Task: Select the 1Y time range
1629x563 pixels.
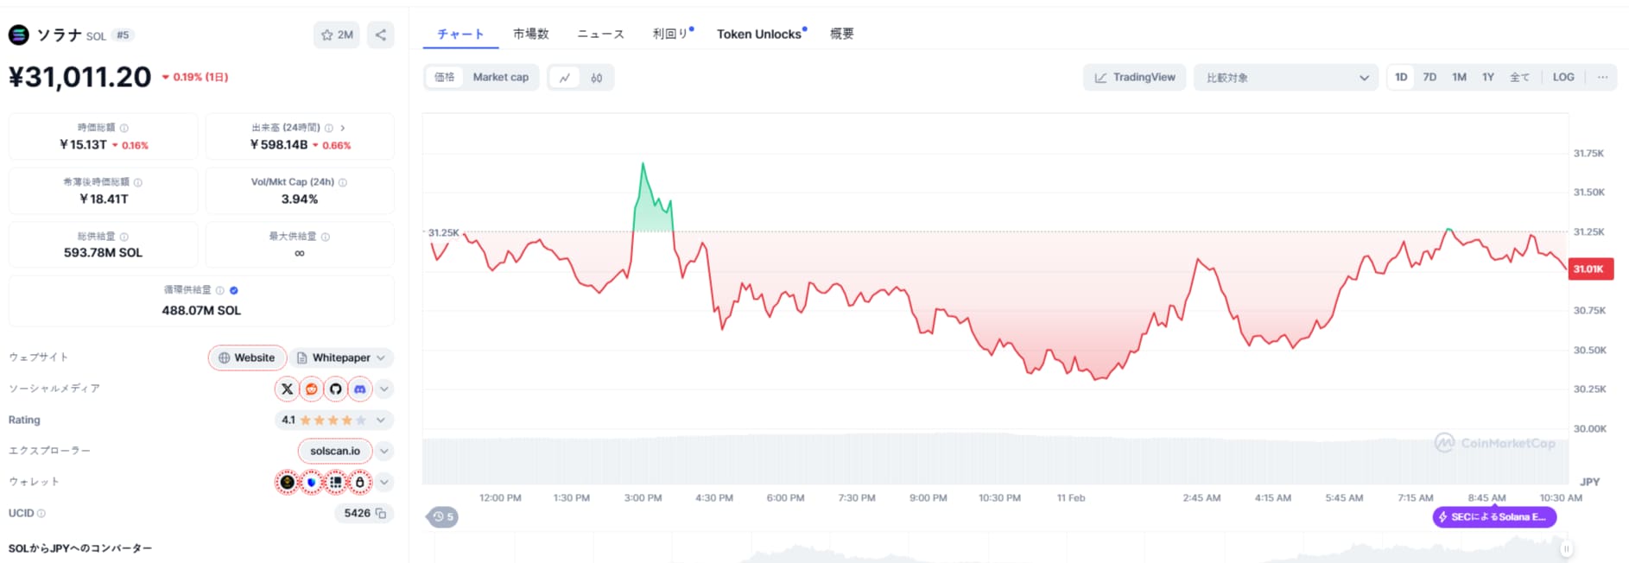Action: pyautogui.click(x=1488, y=77)
